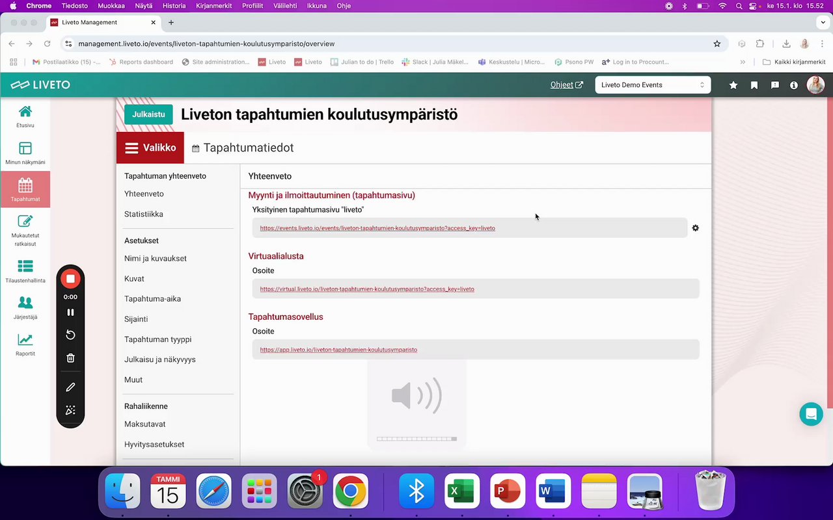Open the virtual.liveto.io address link
The image size is (833, 520).
click(367, 289)
